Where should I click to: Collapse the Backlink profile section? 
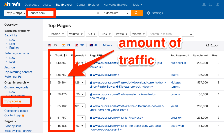click(x=17, y=31)
